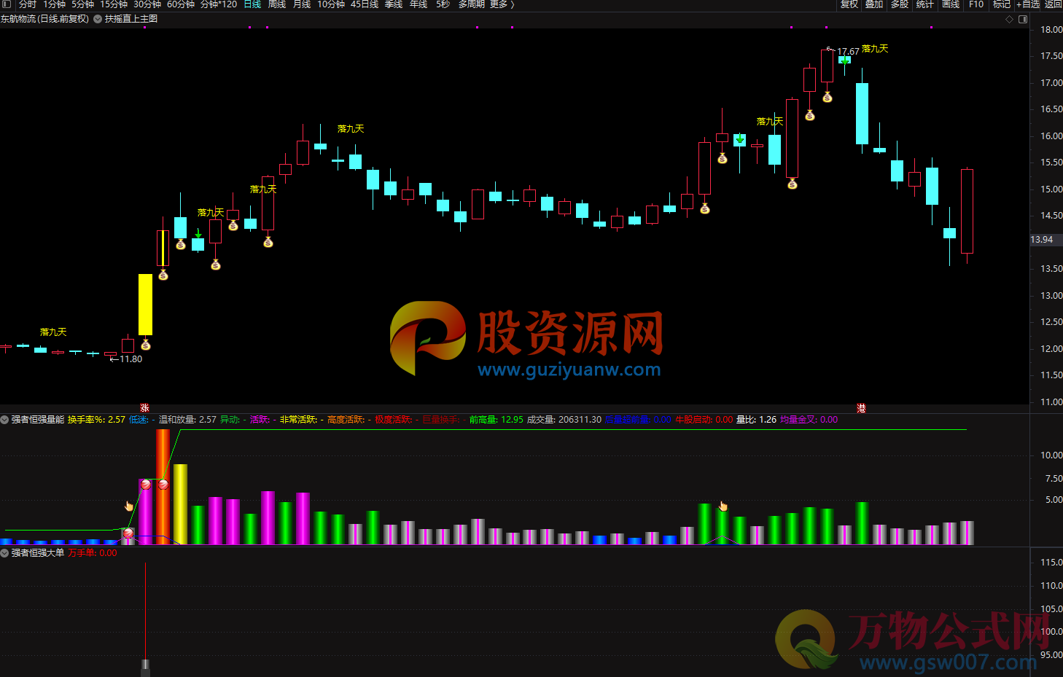This screenshot has height=677, width=1063.
Task: Click the tall yellow limit-up candle
Action: 146,305
